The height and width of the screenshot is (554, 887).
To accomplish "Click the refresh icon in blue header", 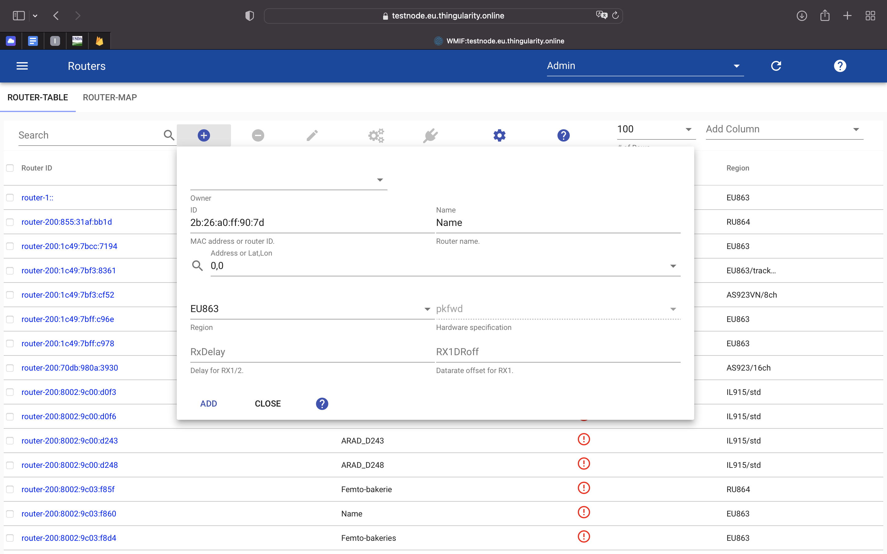I will (x=776, y=66).
